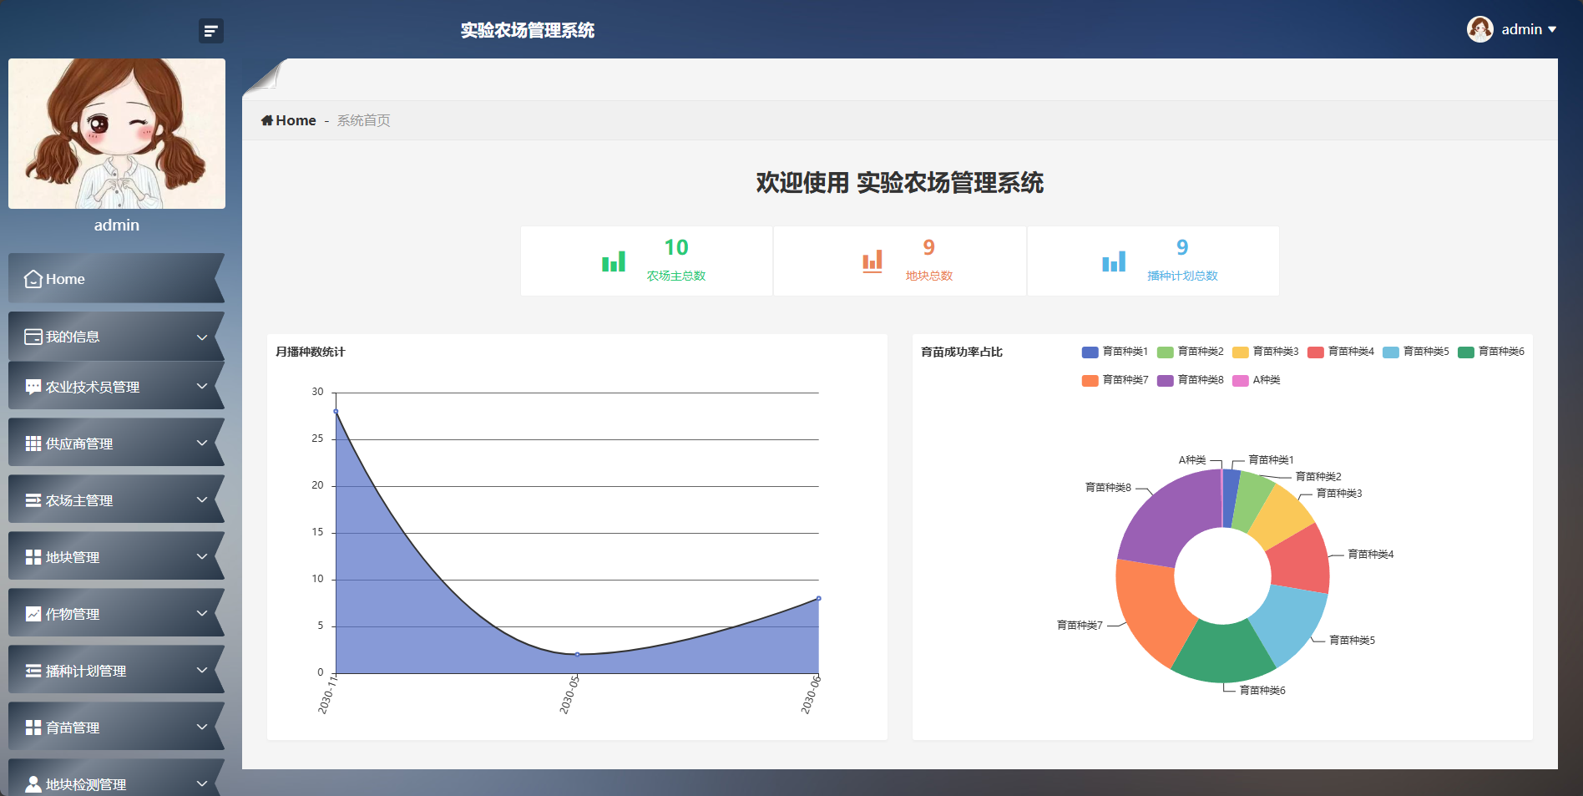The width and height of the screenshot is (1583, 796).
Task: Go to Home in the sidebar menu
Action: click(117, 278)
